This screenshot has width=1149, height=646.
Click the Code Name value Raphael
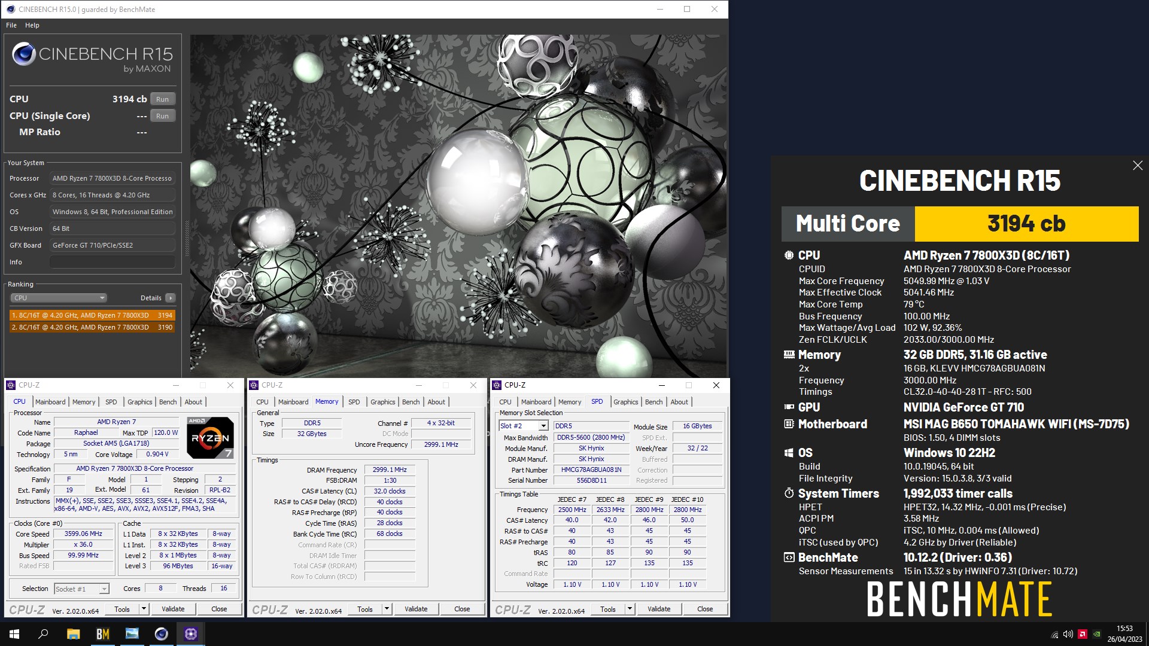[86, 433]
